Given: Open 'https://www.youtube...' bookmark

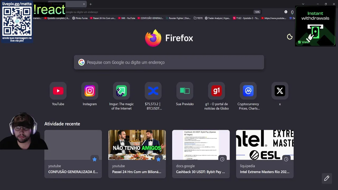Looking at the screenshot, I should pos(274,18).
